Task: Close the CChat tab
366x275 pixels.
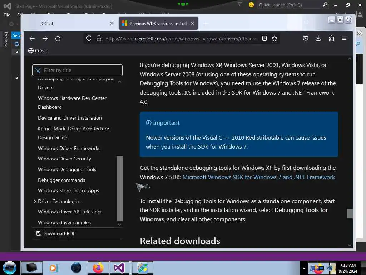Action: click(x=112, y=23)
